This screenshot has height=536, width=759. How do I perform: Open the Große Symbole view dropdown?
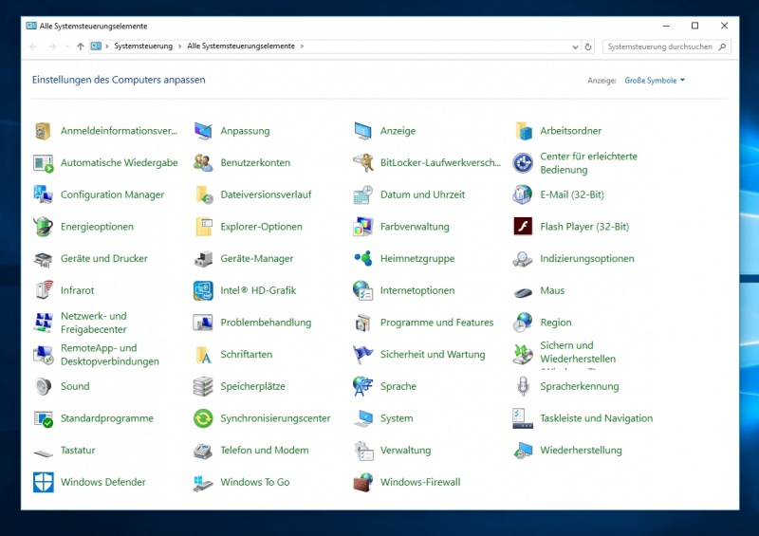click(655, 81)
